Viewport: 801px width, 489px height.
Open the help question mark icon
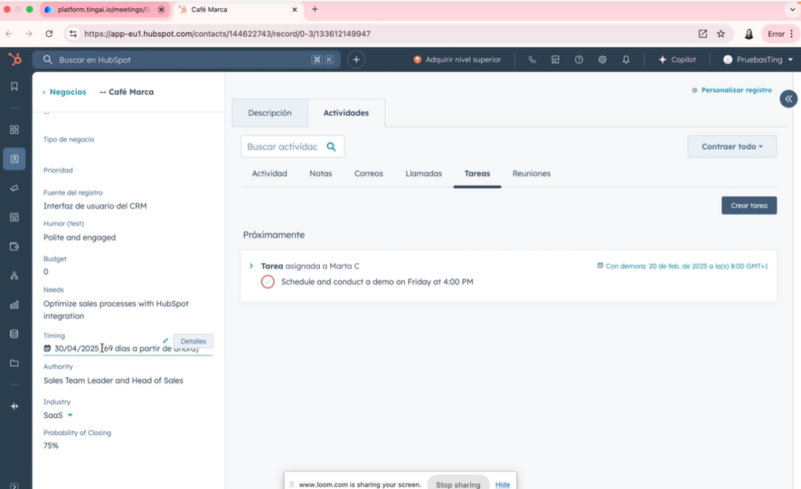(x=579, y=59)
